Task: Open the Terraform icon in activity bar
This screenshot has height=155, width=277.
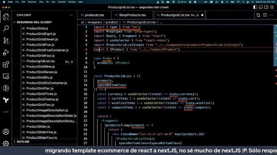Action: 6,100
